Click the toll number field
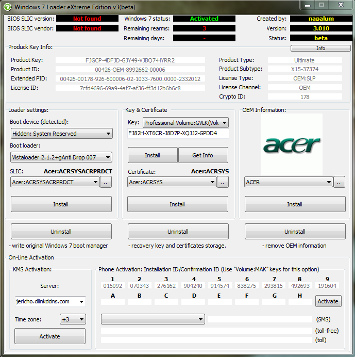The height and width of the screenshot is (357, 355). [207, 340]
